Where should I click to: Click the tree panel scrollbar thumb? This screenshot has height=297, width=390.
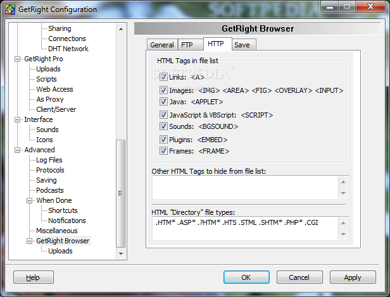pyautogui.click(x=121, y=193)
